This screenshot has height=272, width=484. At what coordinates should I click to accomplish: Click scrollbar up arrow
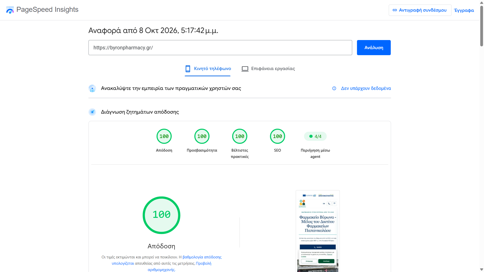[x=482, y=2]
